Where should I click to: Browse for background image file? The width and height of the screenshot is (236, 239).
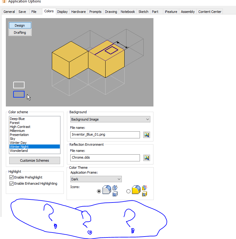tap(147, 135)
